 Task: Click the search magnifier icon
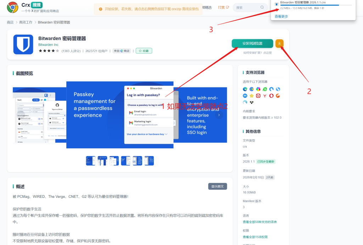pyautogui.click(x=262, y=7)
